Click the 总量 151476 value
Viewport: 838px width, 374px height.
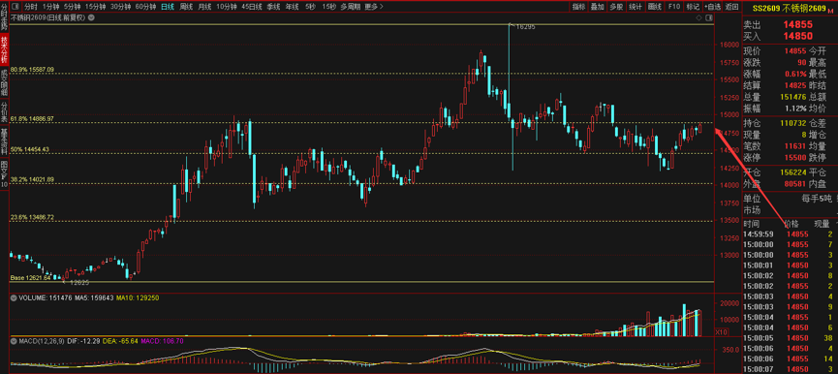point(794,97)
